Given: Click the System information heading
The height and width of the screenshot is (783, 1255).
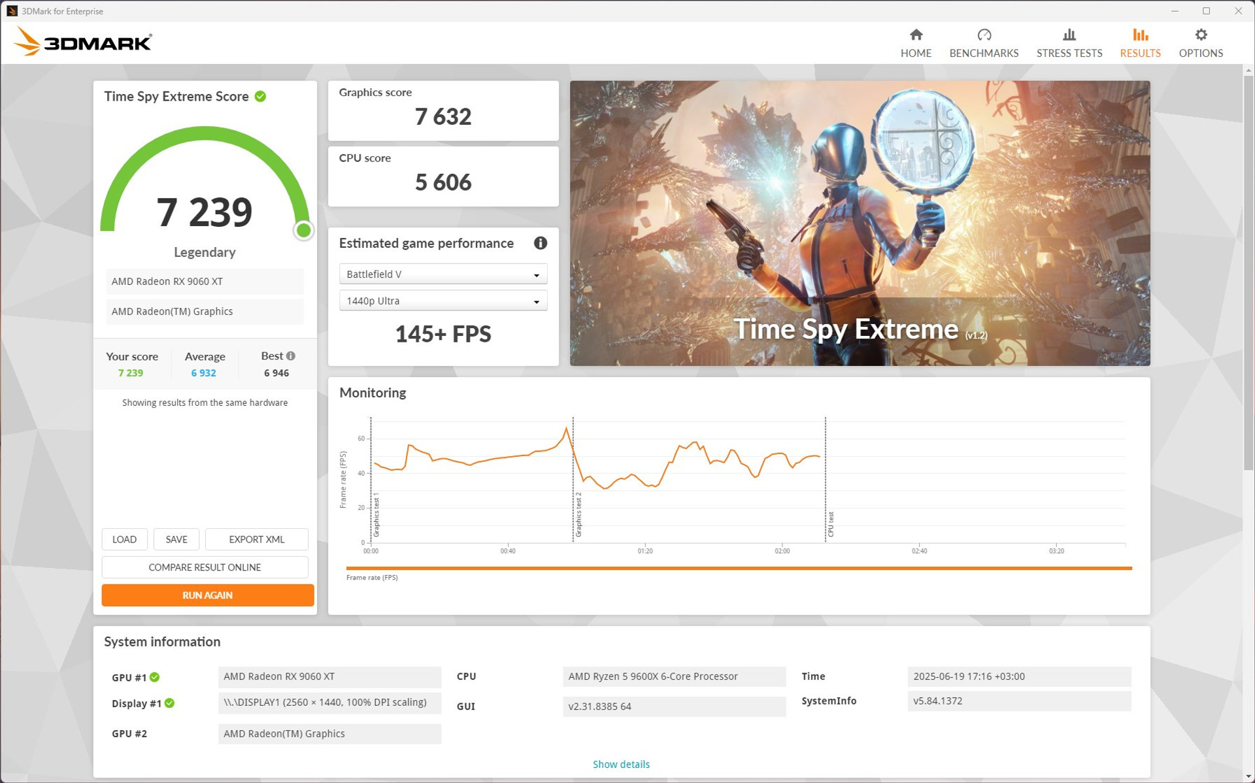Looking at the screenshot, I should click(x=162, y=642).
